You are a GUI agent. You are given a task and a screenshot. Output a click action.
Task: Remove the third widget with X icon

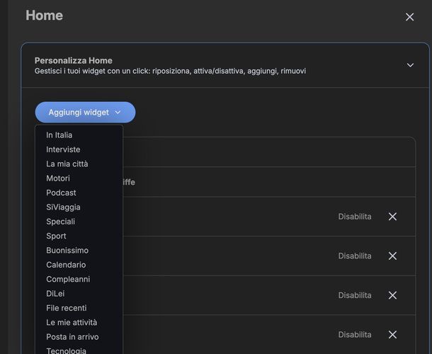pyautogui.click(x=392, y=295)
